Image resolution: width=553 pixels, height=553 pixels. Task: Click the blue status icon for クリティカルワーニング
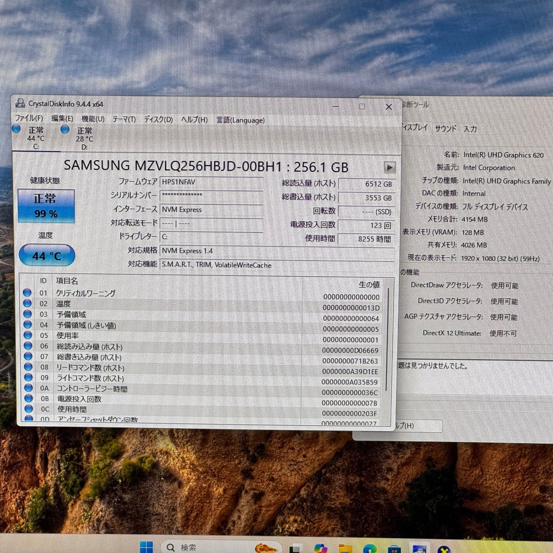click(27, 293)
